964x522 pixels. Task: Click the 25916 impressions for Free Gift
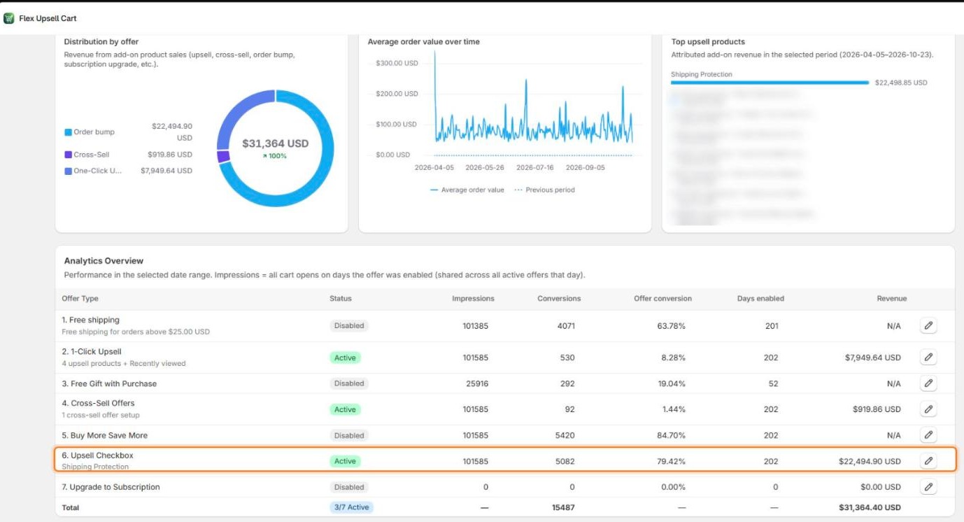coord(476,383)
